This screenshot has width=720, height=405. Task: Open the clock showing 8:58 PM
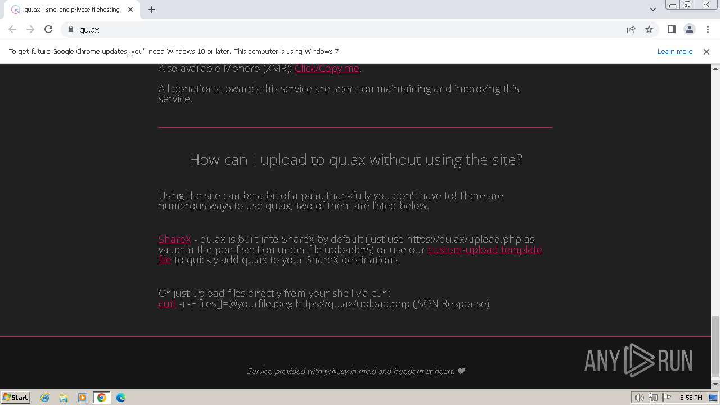click(691, 398)
